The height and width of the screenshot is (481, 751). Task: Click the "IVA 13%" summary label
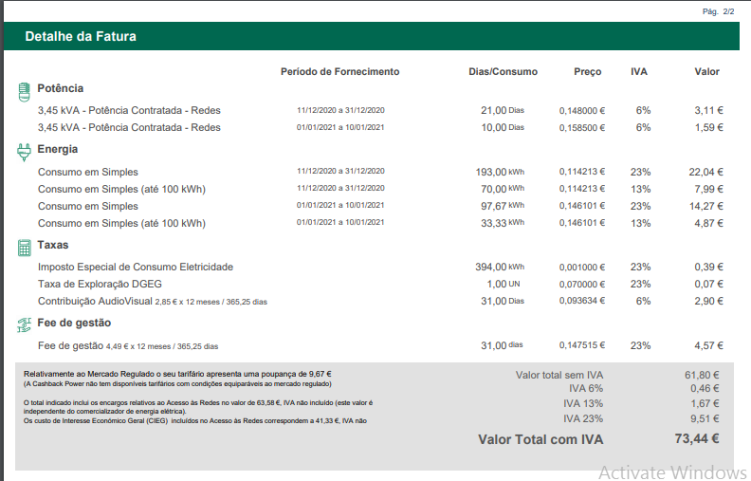(x=583, y=404)
